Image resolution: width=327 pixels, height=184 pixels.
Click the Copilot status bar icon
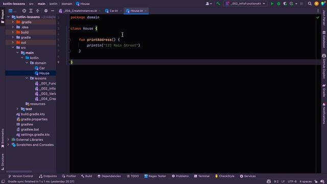pyautogui.click(x=269, y=181)
